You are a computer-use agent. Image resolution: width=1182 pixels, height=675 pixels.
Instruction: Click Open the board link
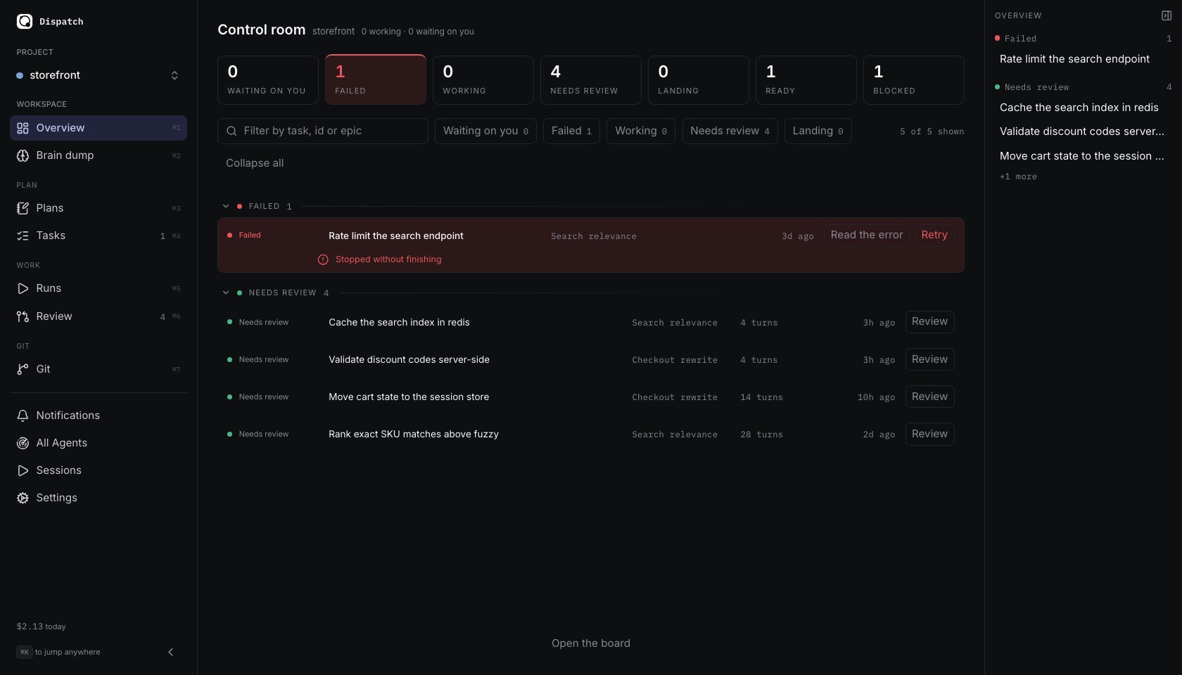(591, 643)
